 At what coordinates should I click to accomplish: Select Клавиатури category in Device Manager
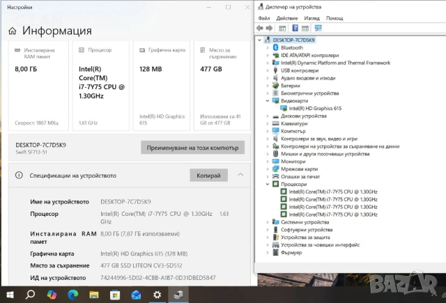tap(294, 124)
